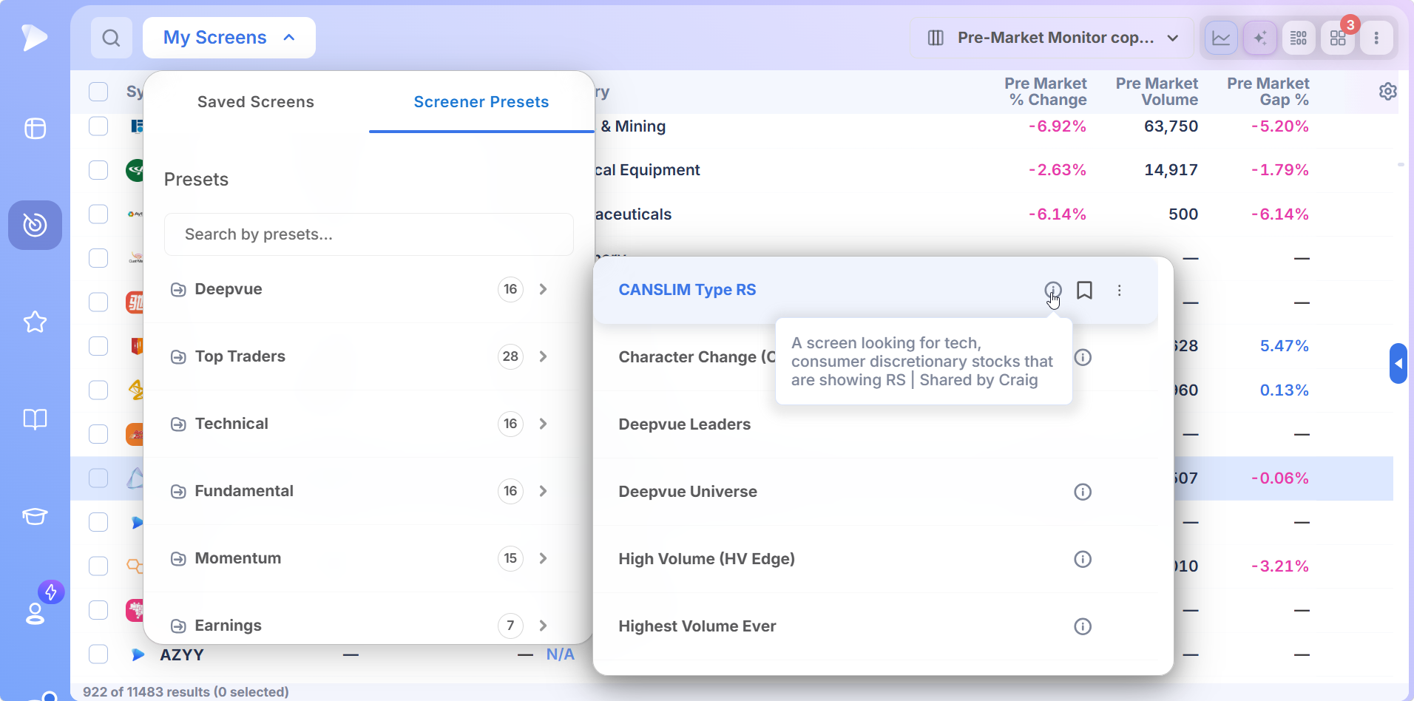Check the box in the -3.21% gap row
The image size is (1414, 701).
(98, 566)
